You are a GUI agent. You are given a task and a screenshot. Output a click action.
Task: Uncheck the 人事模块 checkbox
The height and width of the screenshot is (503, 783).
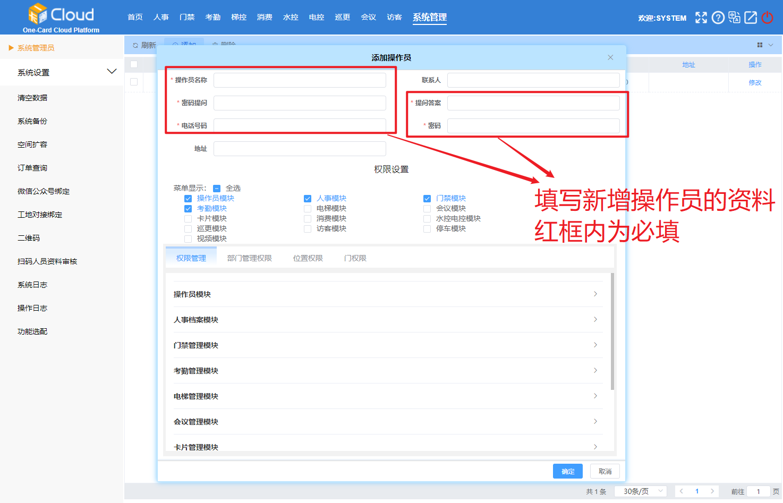pos(308,198)
